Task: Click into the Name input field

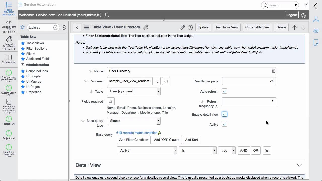Action: point(189,71)
